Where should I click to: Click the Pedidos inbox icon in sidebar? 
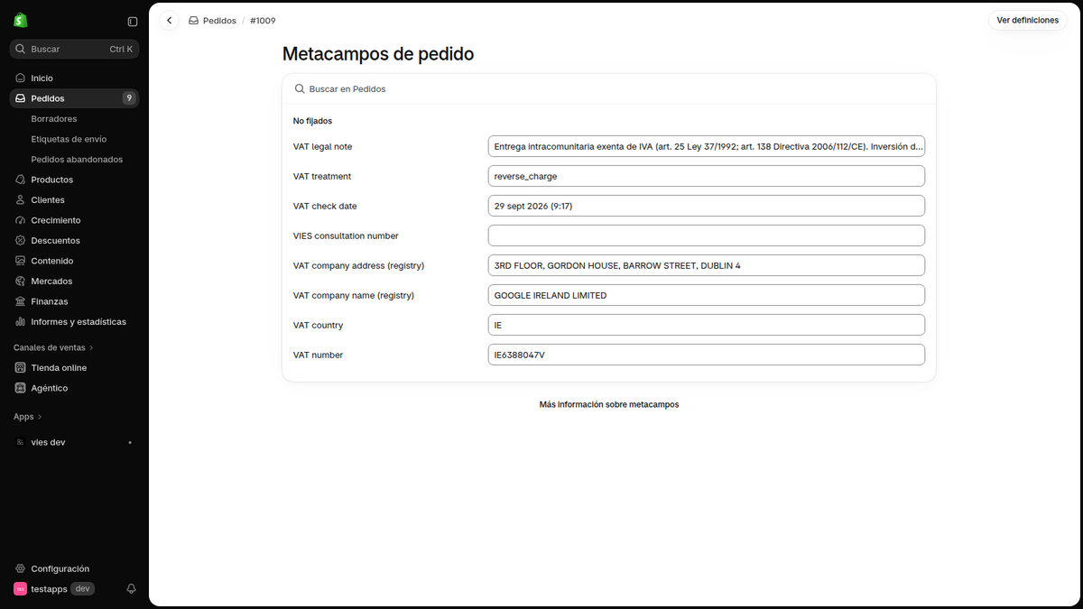[21, 98]
